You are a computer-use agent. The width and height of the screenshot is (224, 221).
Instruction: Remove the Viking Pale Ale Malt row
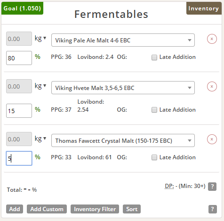pyautogui.click(x=212, y=39)
